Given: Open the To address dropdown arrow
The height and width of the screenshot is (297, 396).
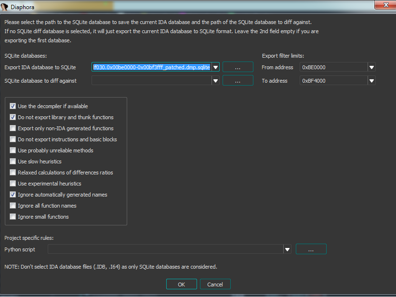Looking at the screenshot, I should click(371, 81).
